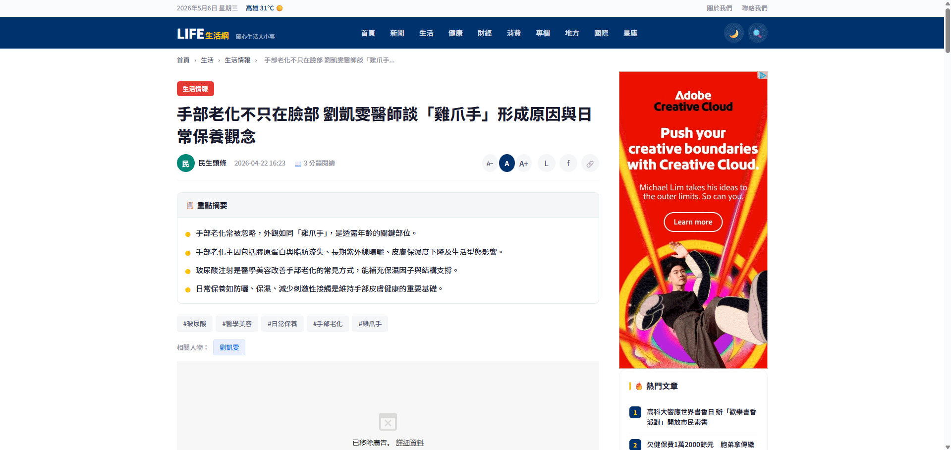Open 聯絡我們 link in top bar

click(755, 8)
